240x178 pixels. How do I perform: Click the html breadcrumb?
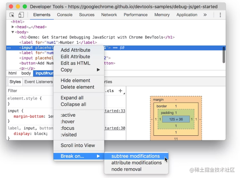(12, 73)
